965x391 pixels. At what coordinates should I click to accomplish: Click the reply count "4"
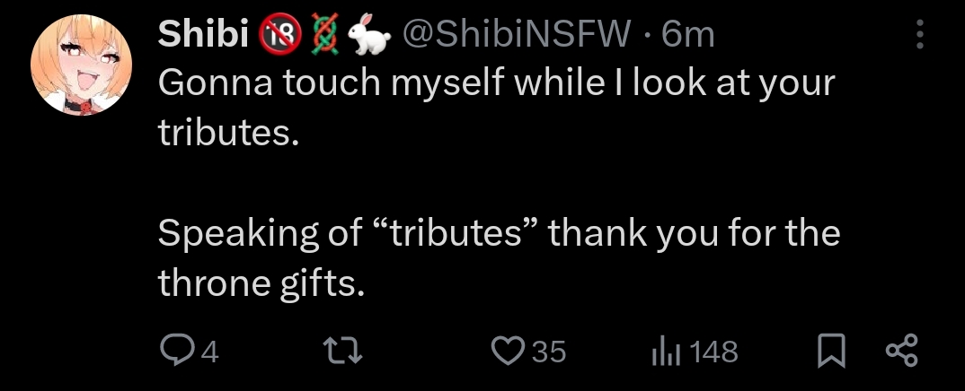[209, 352]
